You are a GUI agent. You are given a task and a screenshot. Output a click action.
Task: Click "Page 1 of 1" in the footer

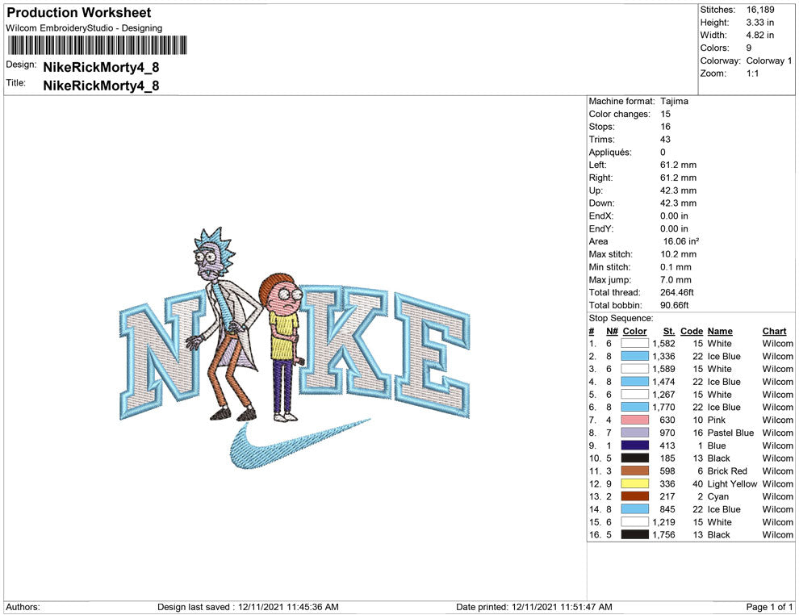tap(769, 607)
